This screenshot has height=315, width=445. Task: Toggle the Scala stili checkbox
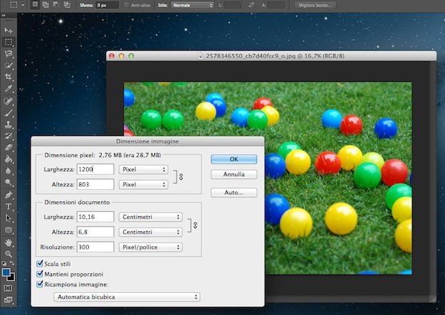40,264
